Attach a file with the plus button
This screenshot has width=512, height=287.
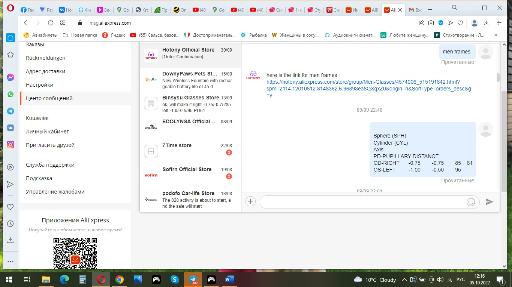[x=250, y=201]
